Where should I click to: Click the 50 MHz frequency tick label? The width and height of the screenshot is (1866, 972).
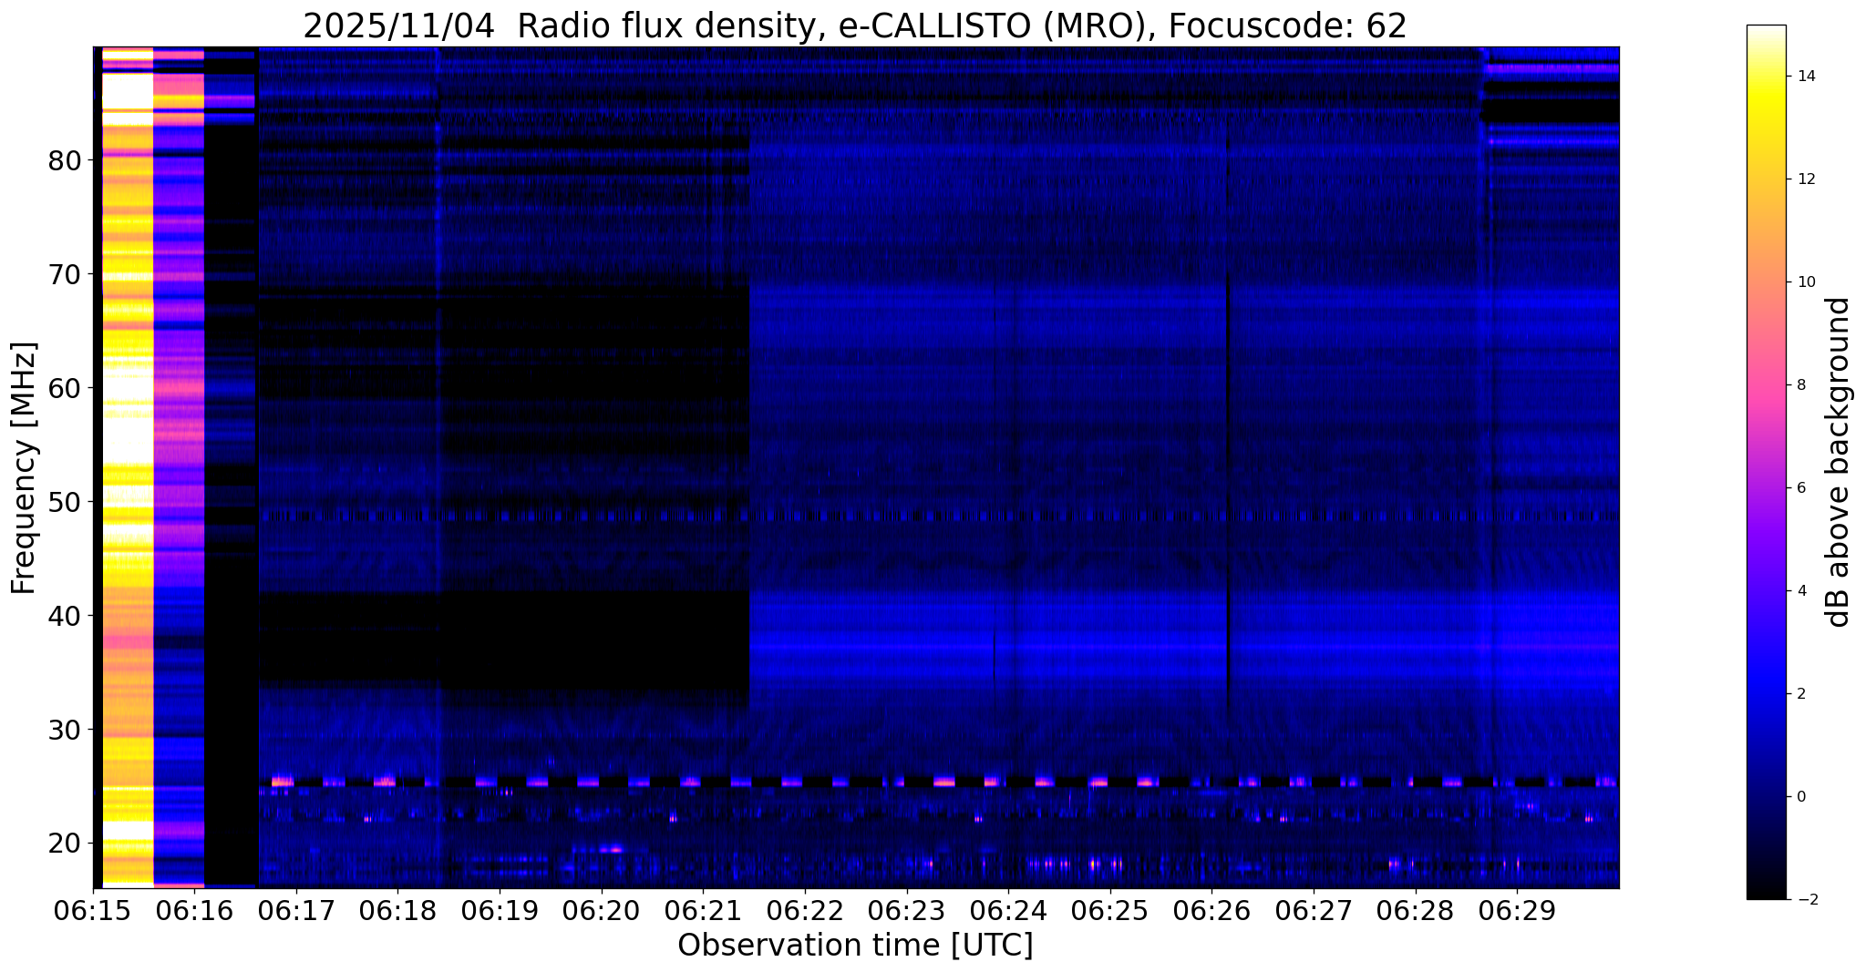[65, 502]
